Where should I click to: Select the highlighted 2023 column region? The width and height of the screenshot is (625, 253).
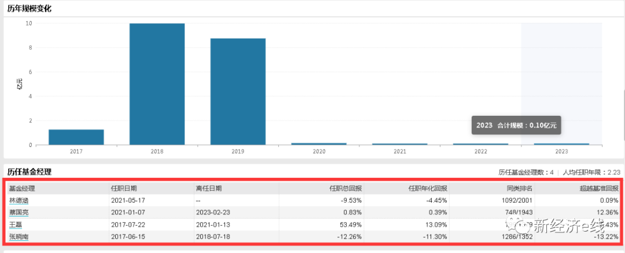click(561, 87)
